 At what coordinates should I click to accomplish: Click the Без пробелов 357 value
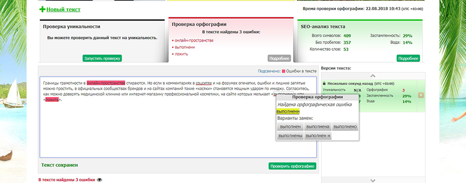pyautogui.click(x=347, y=43)
